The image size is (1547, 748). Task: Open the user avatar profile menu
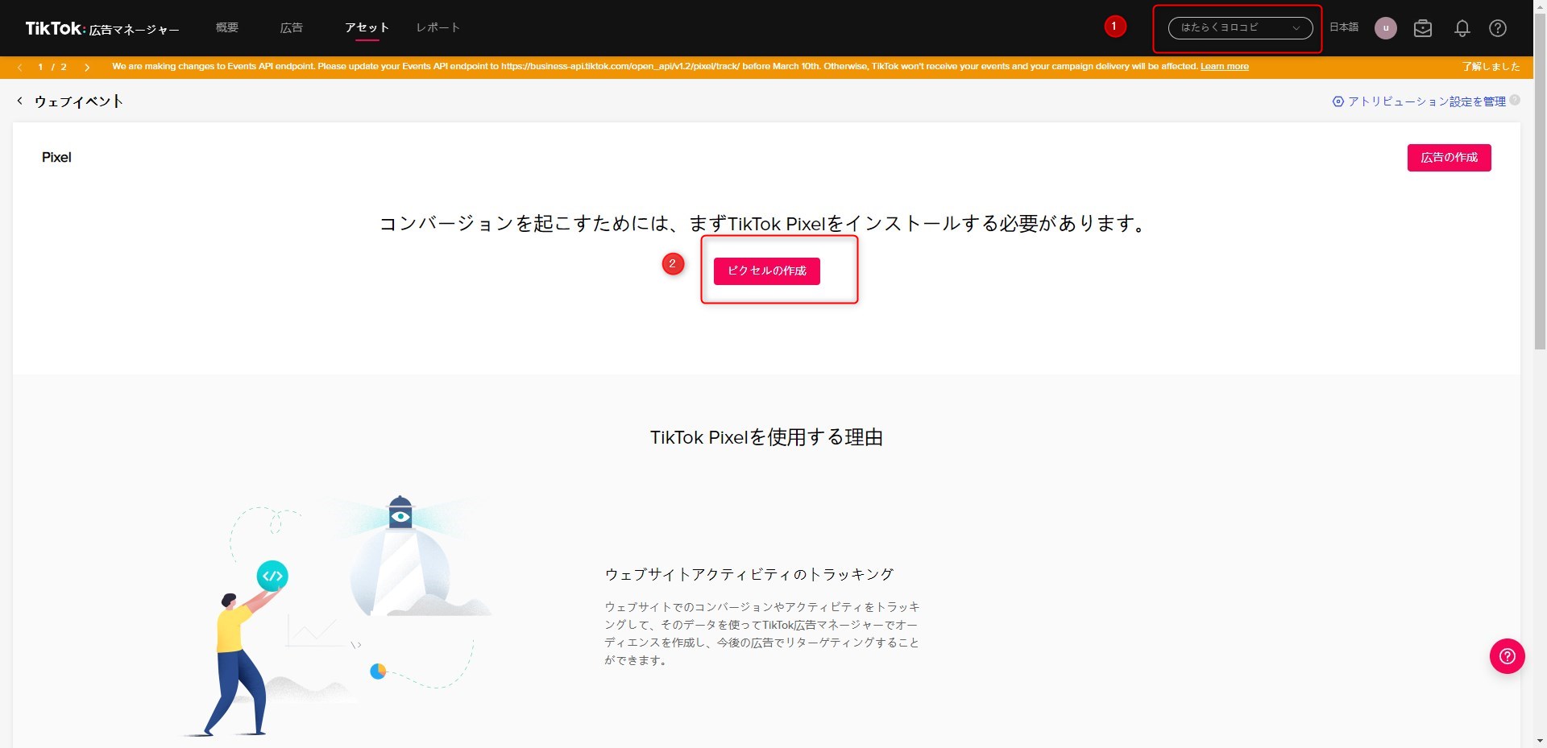pyautogui.click(x=1385, y=28)
